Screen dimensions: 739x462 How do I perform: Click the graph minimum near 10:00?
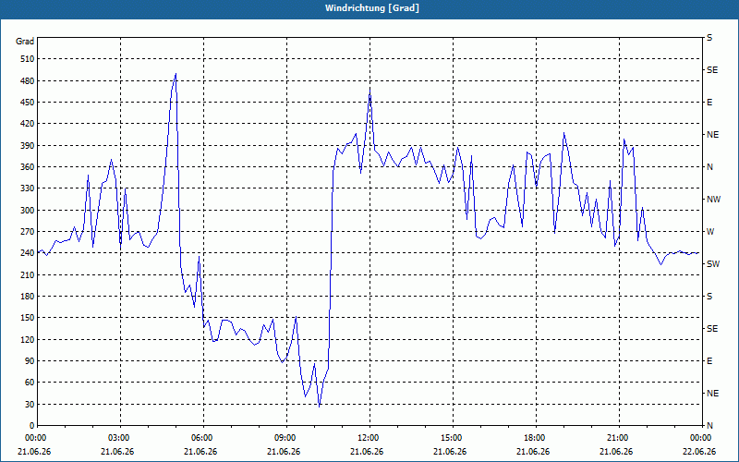(319, 407)
